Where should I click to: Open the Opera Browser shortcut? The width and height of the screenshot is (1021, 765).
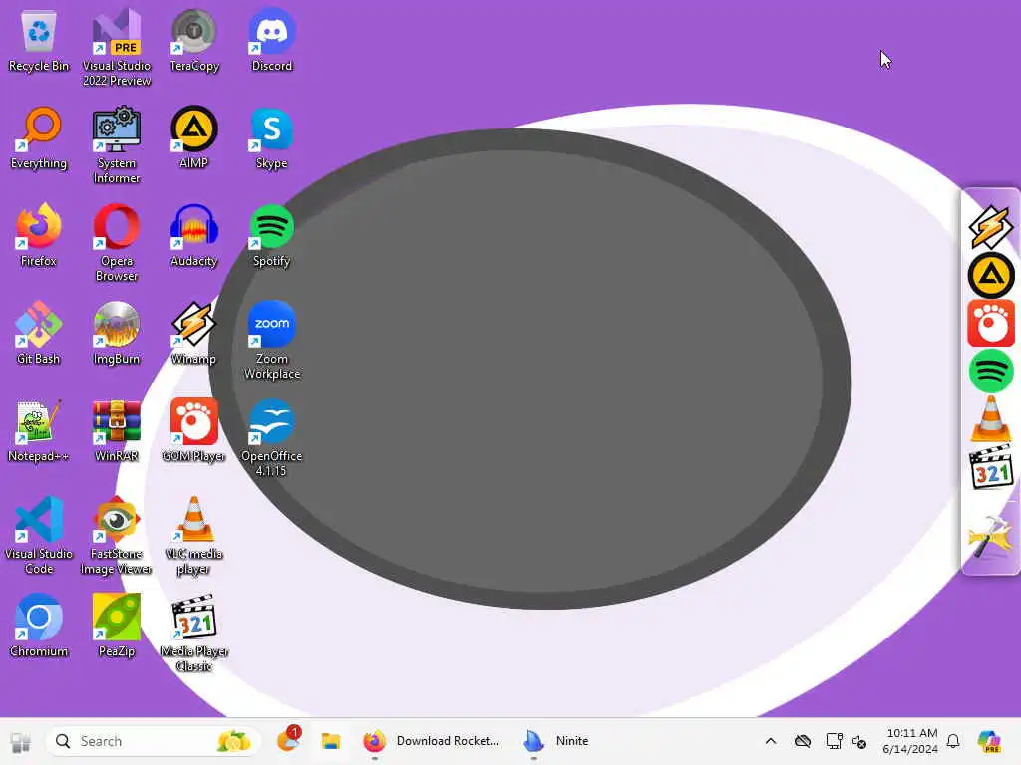coord(117,243)
